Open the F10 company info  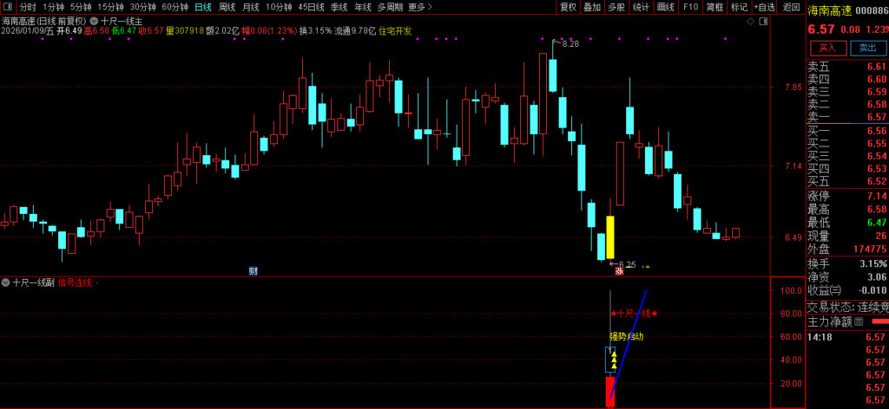tap(690, 7)
